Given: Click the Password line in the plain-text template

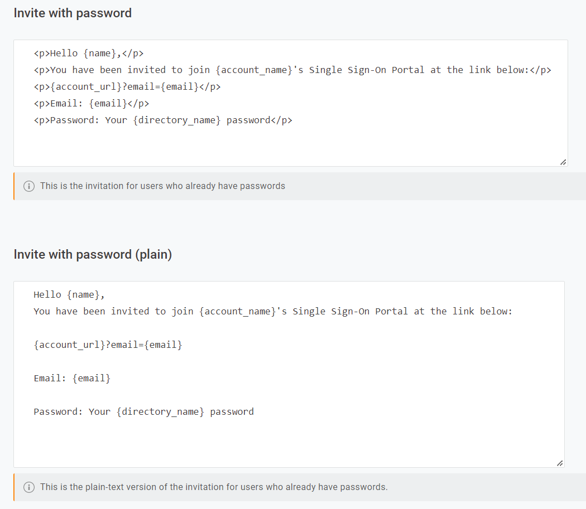Looking at the screenshot, I should point(144,411).
